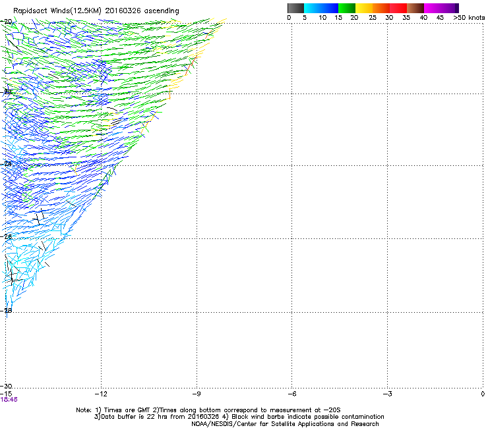Click the brown 35-40 knots color segment
488x428 pixels.
415,8
